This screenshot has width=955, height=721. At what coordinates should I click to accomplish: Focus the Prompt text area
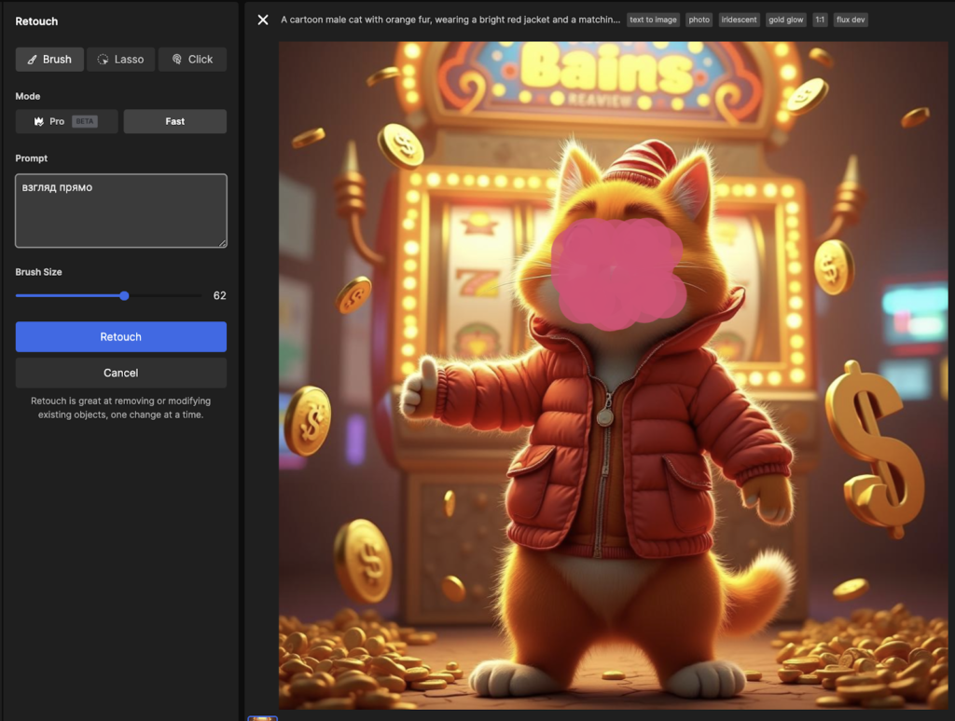[x=120, y=211]
